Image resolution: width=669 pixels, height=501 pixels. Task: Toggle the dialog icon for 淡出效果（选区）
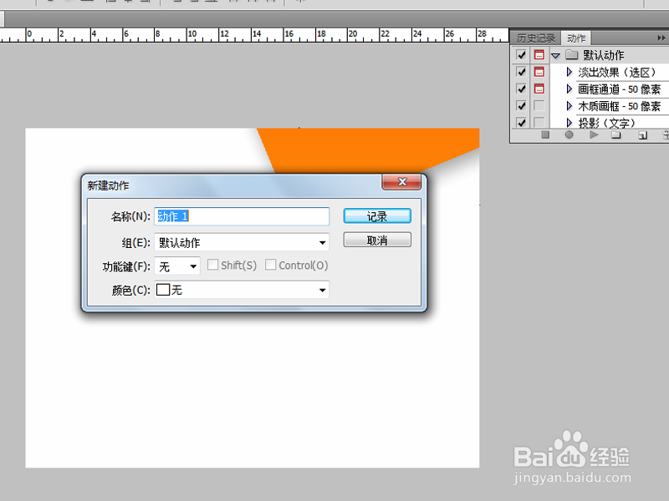coord(539,72)
